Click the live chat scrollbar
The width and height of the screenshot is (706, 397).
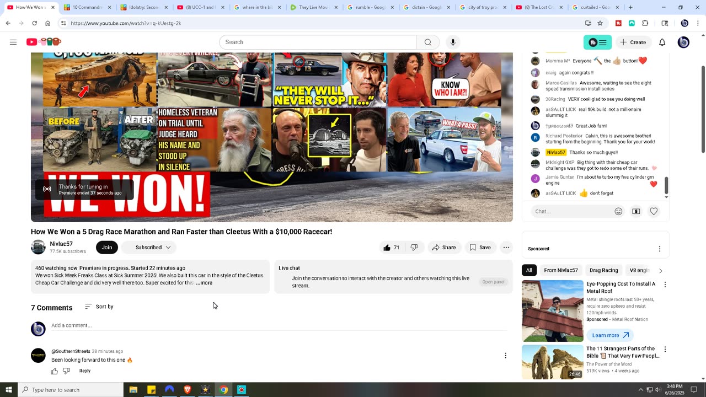coord(666,186)
